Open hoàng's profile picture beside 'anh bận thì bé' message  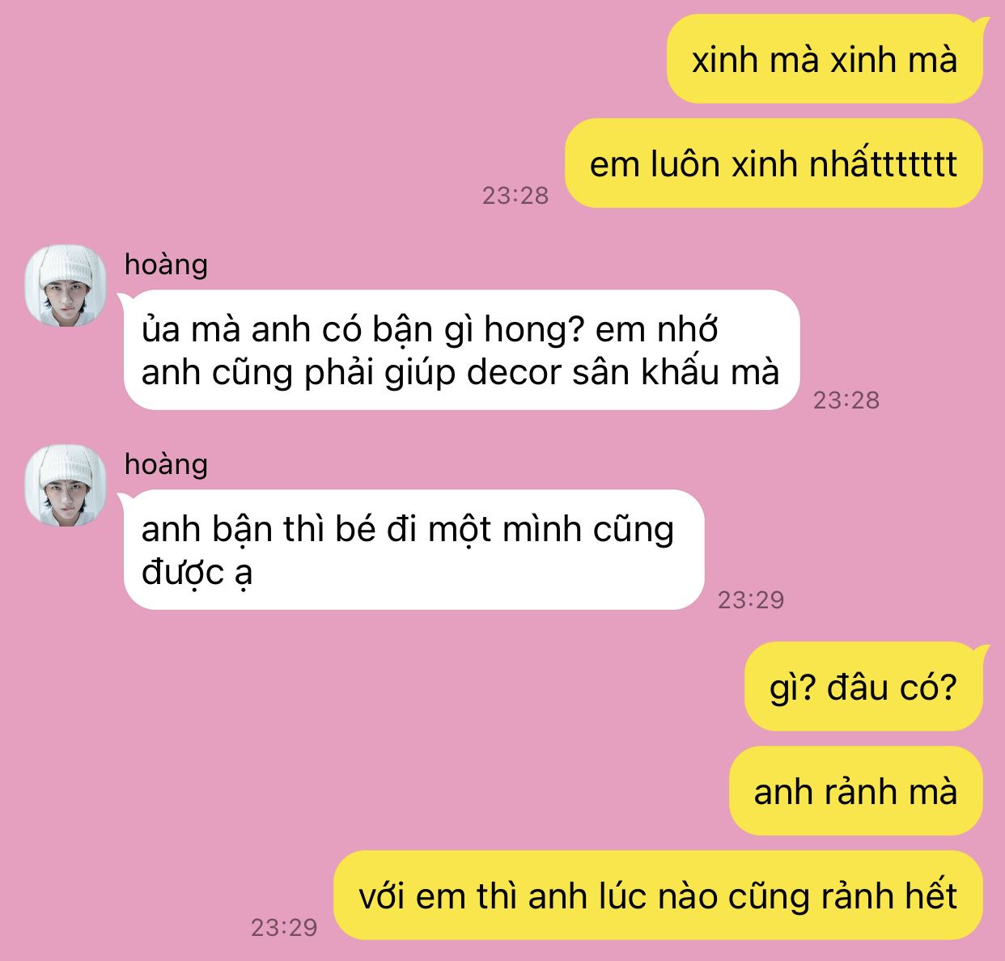pos(66,485)
